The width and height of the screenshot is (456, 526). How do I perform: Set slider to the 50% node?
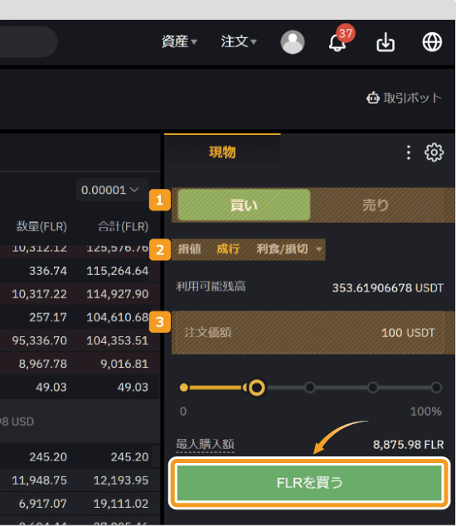(x=309, y=388)
